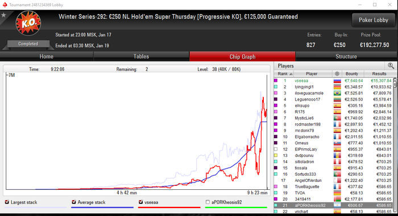Select player row sitioladron
Screen dimensions: 398x216
334,161
